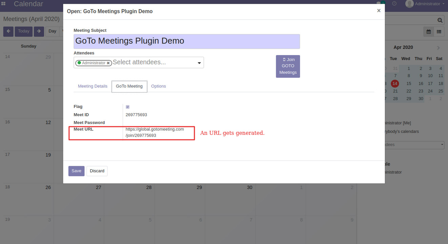Select day 22 in mini calendar
The image size is (448, 244).
click(409, 91)
